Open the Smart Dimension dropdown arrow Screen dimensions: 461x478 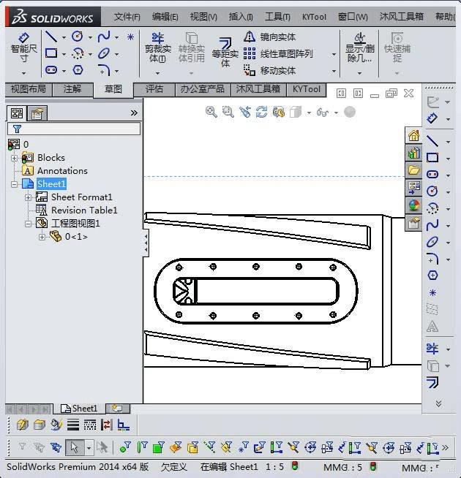click(x=24, y=73)
